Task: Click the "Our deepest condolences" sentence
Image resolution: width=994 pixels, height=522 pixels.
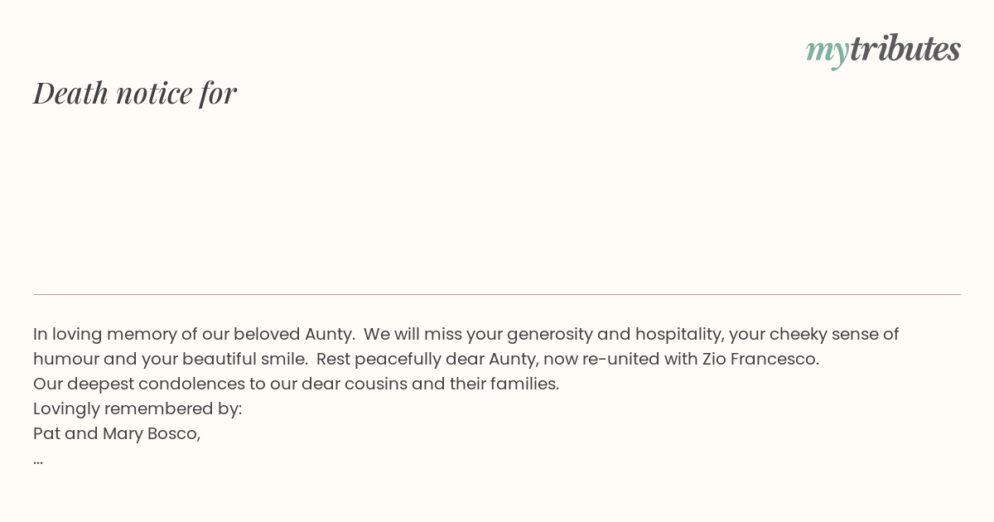Action: coord(296,384)
